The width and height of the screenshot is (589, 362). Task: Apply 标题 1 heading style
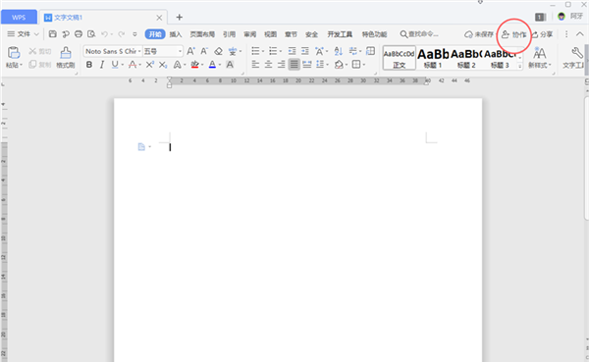coord(433,58)
